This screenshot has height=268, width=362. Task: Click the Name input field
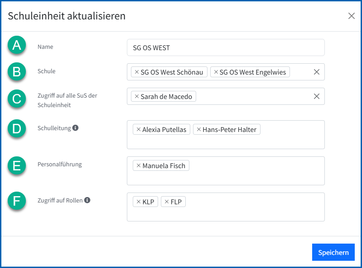pyautogui.click(x=226, y=47)
